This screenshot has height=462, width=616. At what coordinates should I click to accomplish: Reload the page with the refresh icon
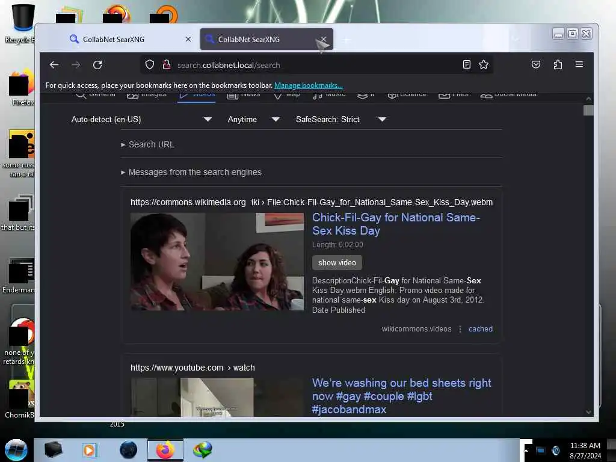[97, 65]
